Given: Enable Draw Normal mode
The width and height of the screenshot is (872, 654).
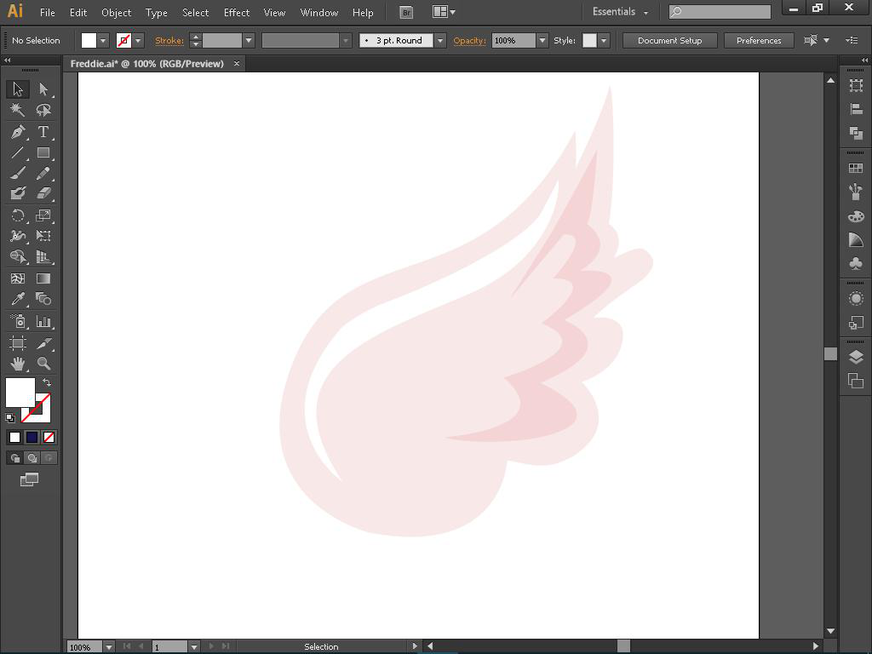Looking at the screenshot, I should (x=15, y=457).
